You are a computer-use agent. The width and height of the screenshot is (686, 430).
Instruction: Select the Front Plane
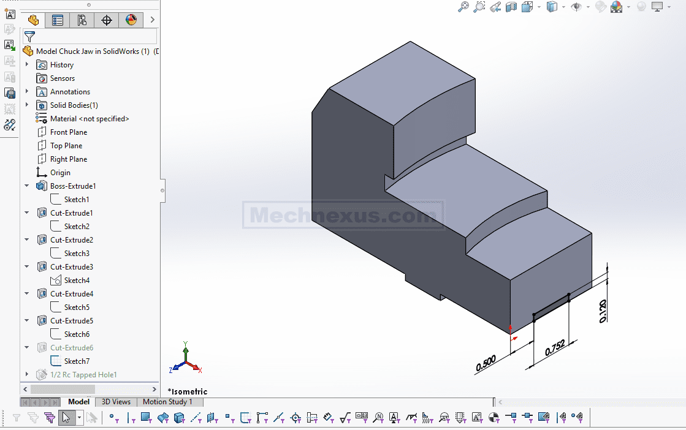click(x=63, y=132)
